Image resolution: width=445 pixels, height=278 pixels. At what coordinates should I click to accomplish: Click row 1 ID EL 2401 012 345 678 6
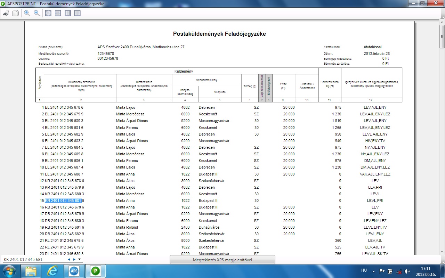65,107
